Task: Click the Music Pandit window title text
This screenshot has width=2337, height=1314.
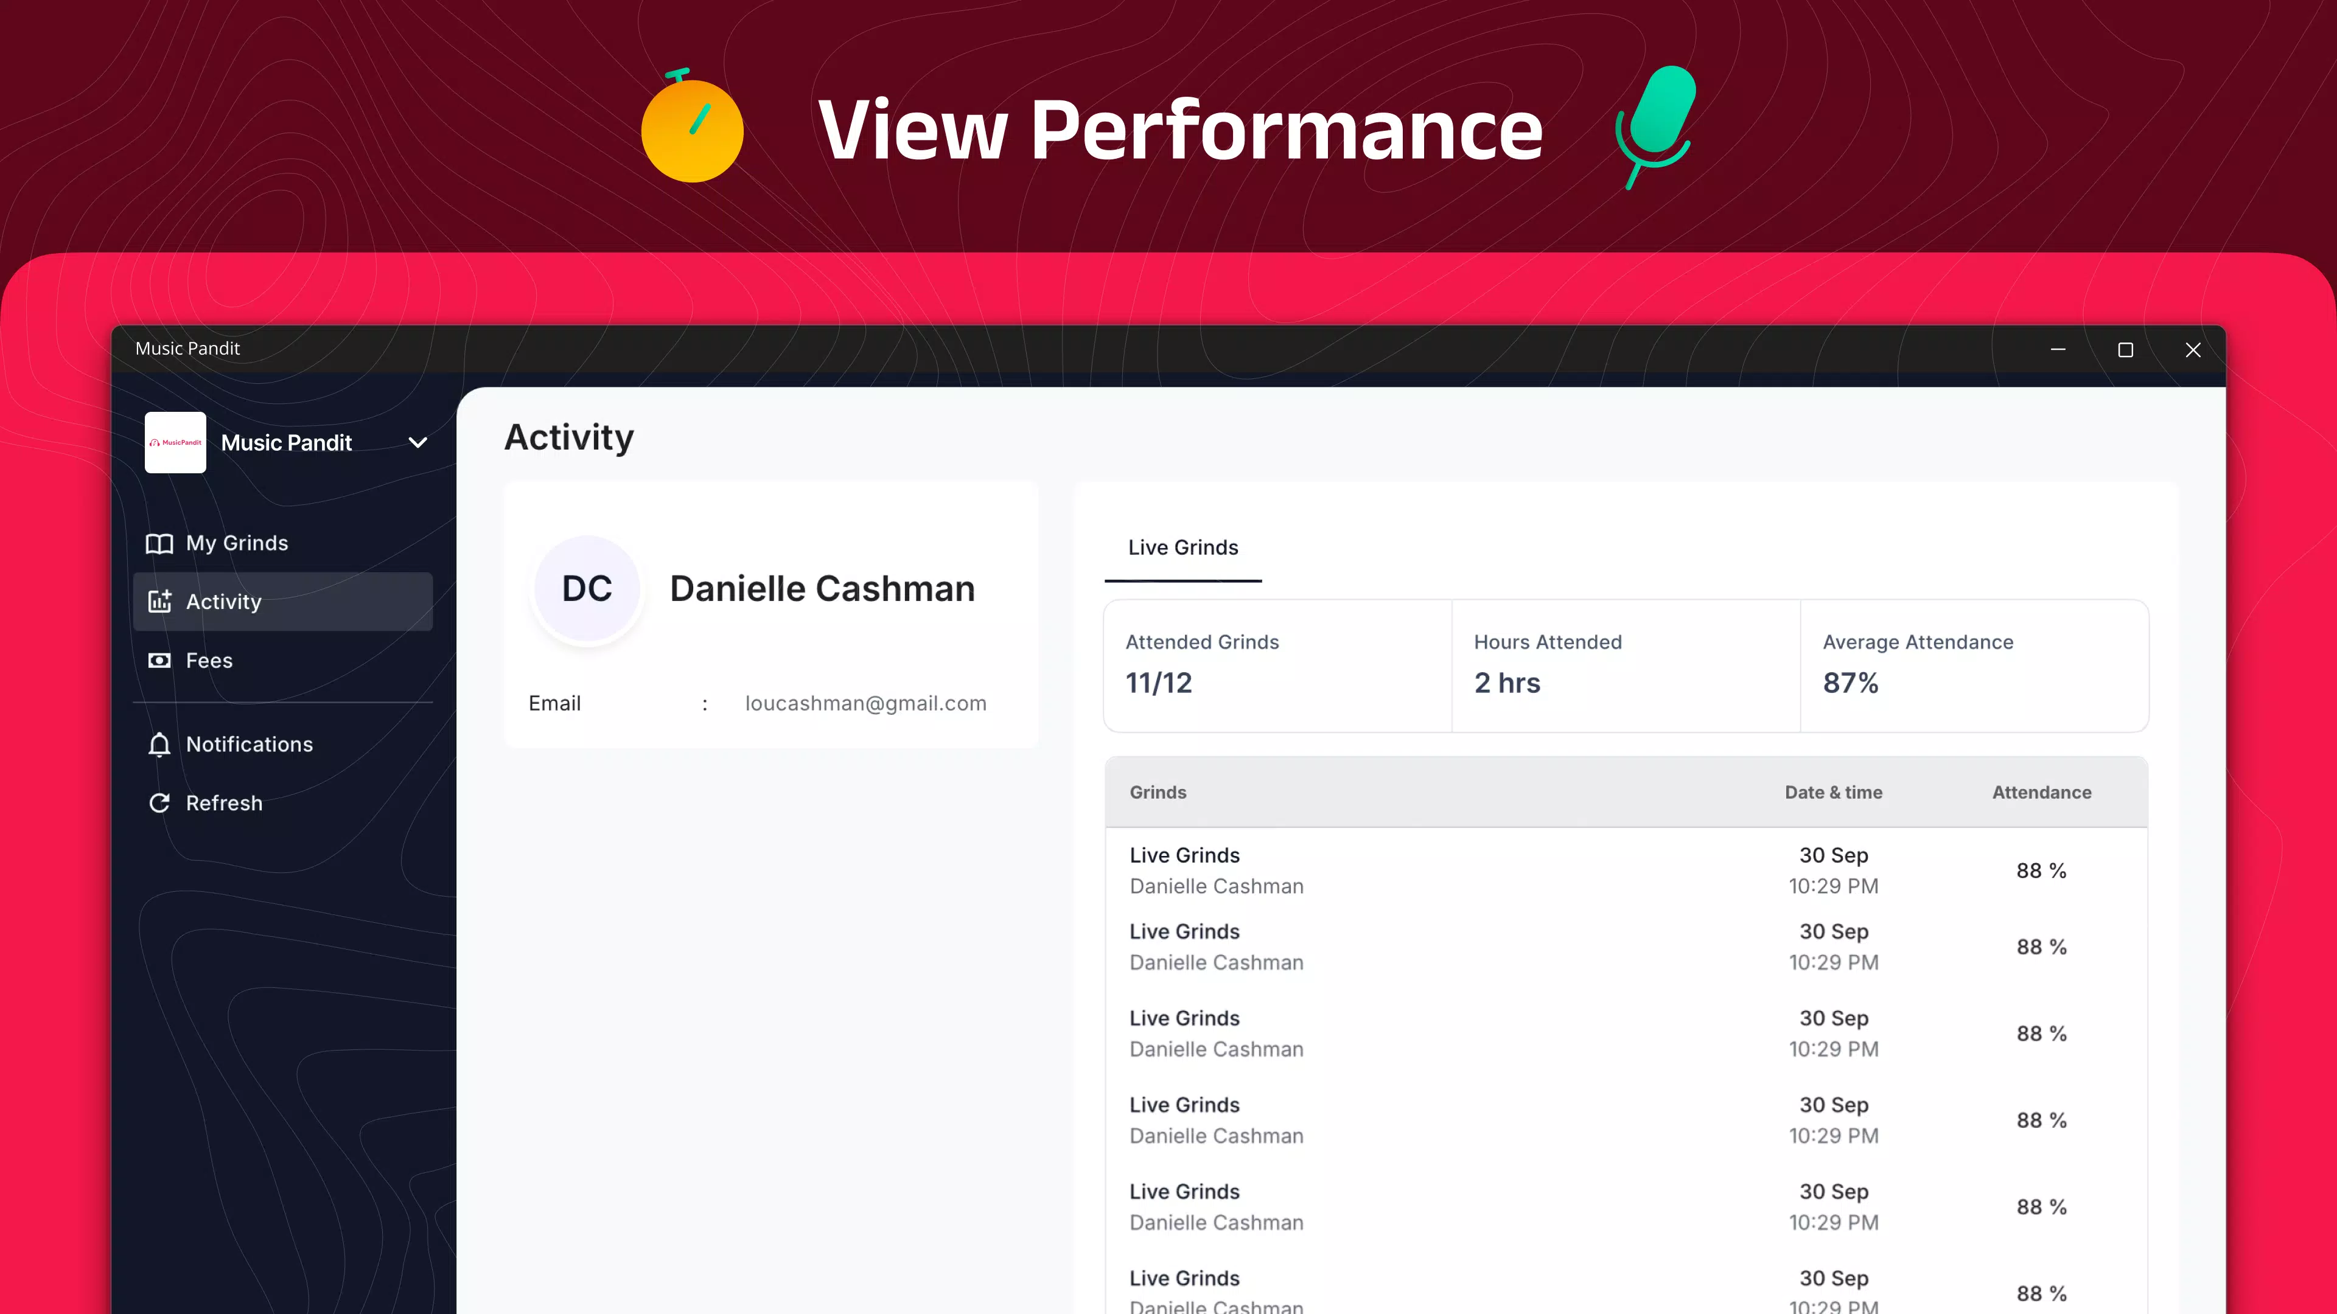Action: pyautogui.click(x=188, y=348)
